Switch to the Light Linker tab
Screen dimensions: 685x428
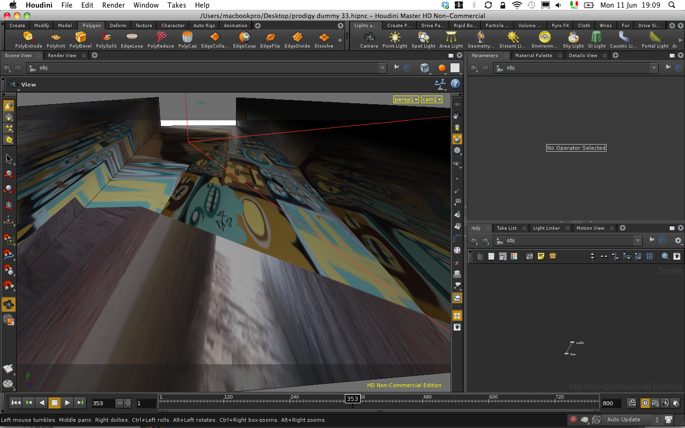(x=546, y=228)
